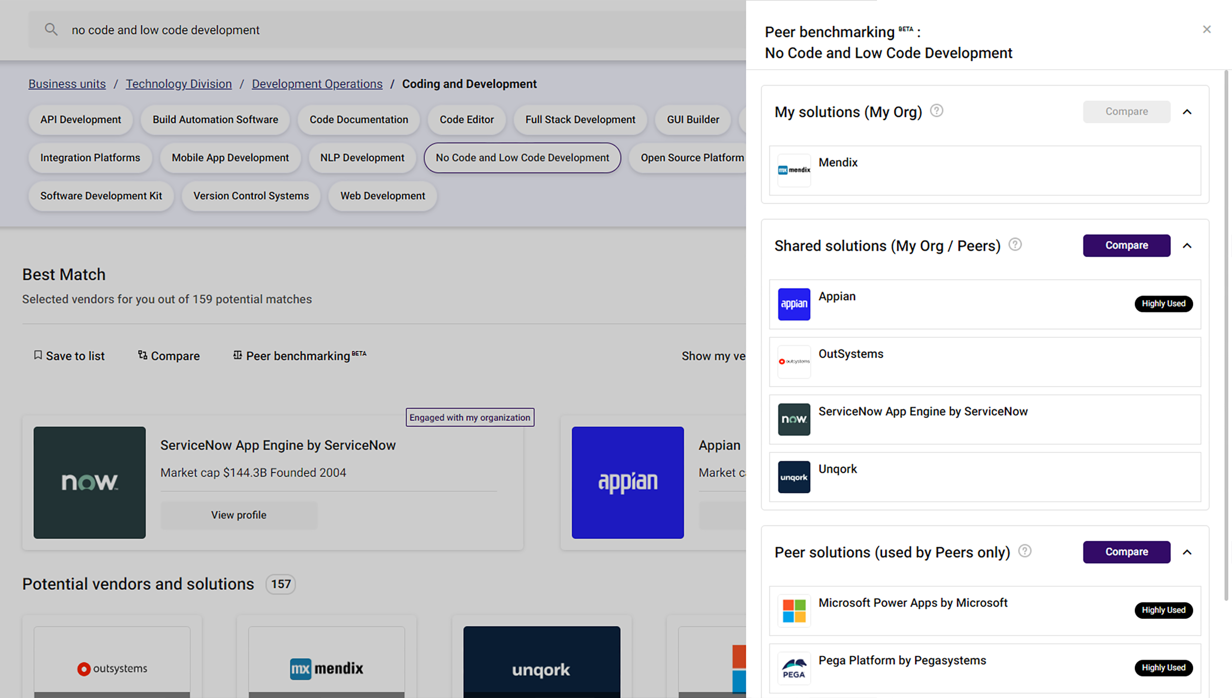Select the Web Development chip

pyautogui.click(x=383, y=196)
